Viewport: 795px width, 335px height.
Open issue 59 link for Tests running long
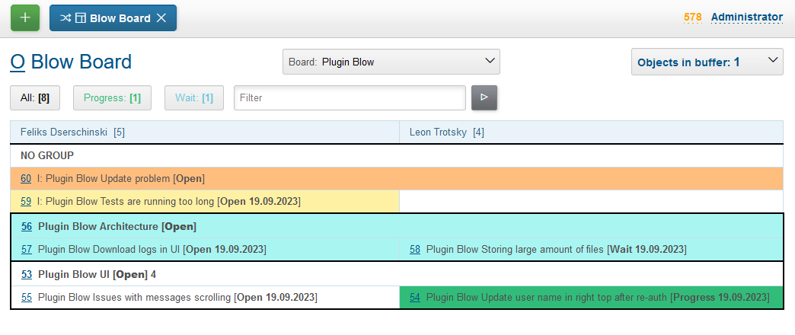point(26,202)
